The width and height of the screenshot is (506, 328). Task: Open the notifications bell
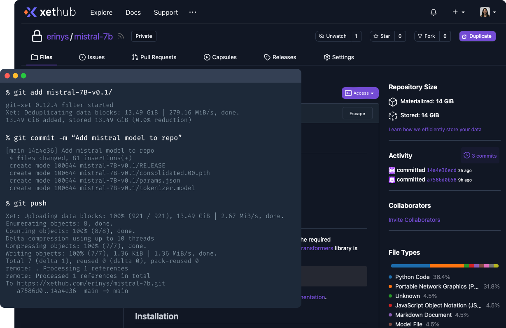(x=434, y=12)
